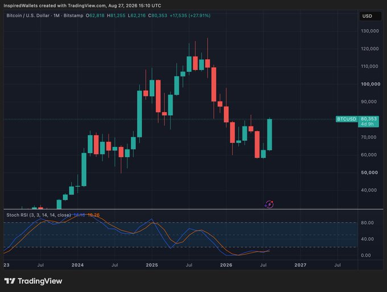Click the TradingView logo at bottom
Screen dimensions: 387x292
tap(33, 281)
